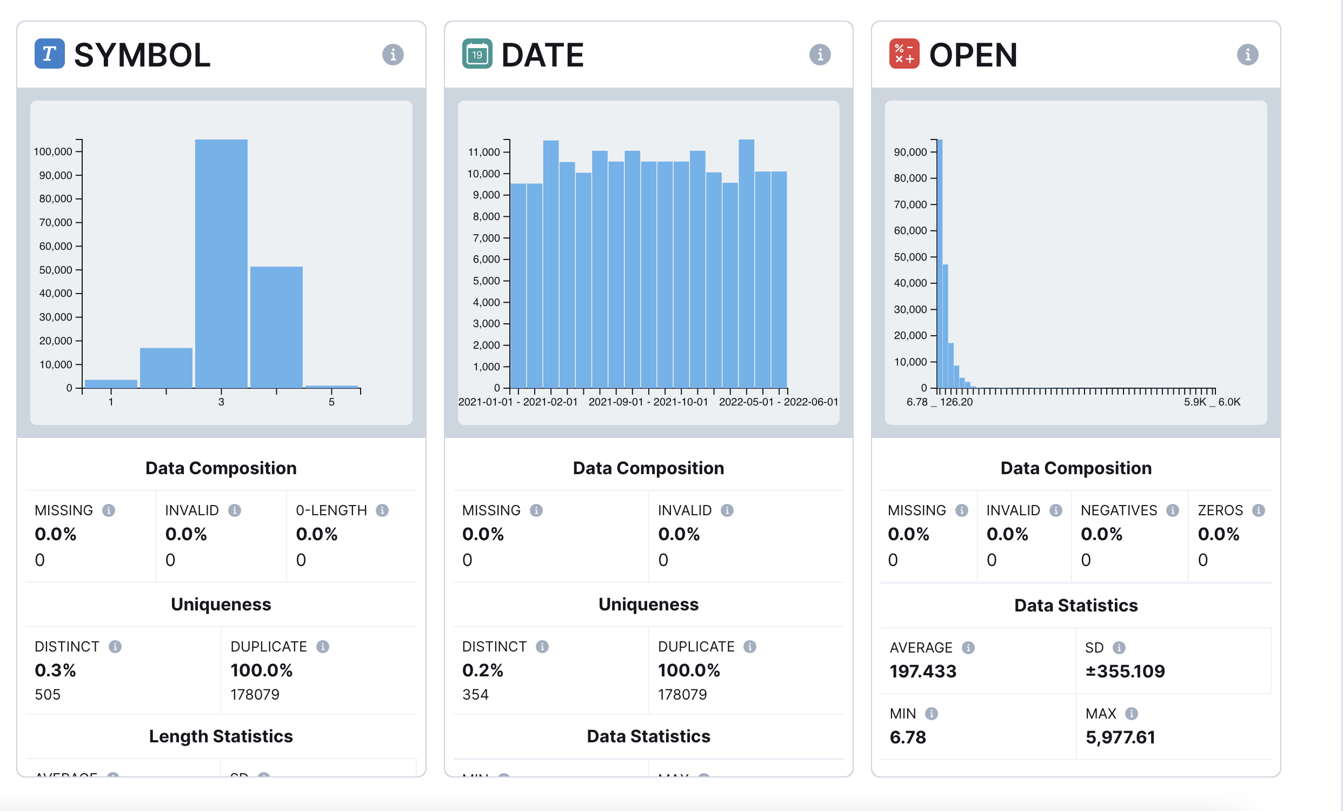Click the numeric-type icon beside OPEN
Viewport: 1343px width, 811px height.
tap(904, 54)
